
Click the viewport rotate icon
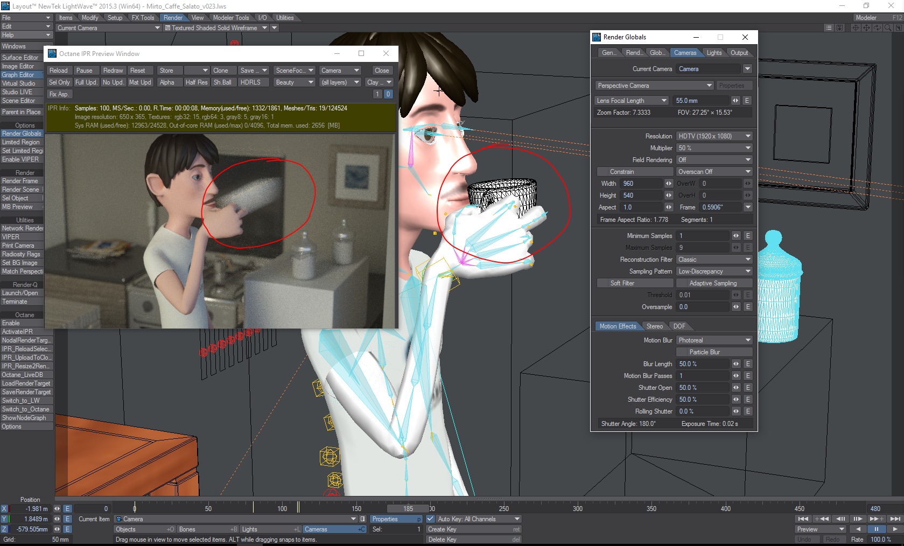click(x=877, y=28)
